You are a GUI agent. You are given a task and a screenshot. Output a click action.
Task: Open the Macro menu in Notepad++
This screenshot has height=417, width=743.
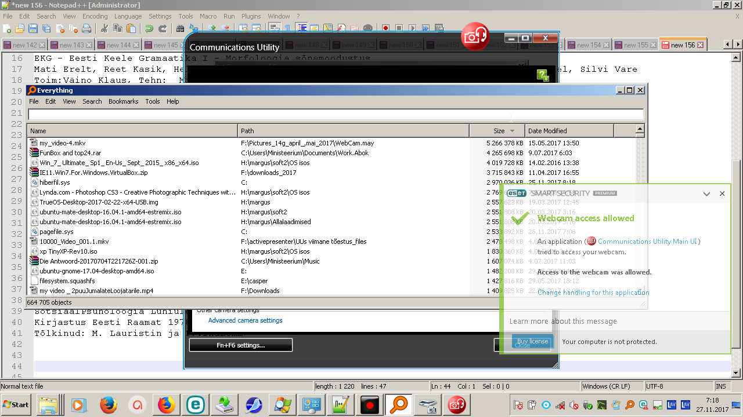[208, 16]
